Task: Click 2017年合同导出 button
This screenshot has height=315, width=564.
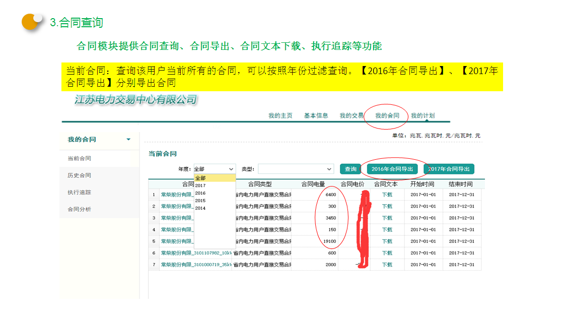Action: pyautogui.click(x=449, y=169)
